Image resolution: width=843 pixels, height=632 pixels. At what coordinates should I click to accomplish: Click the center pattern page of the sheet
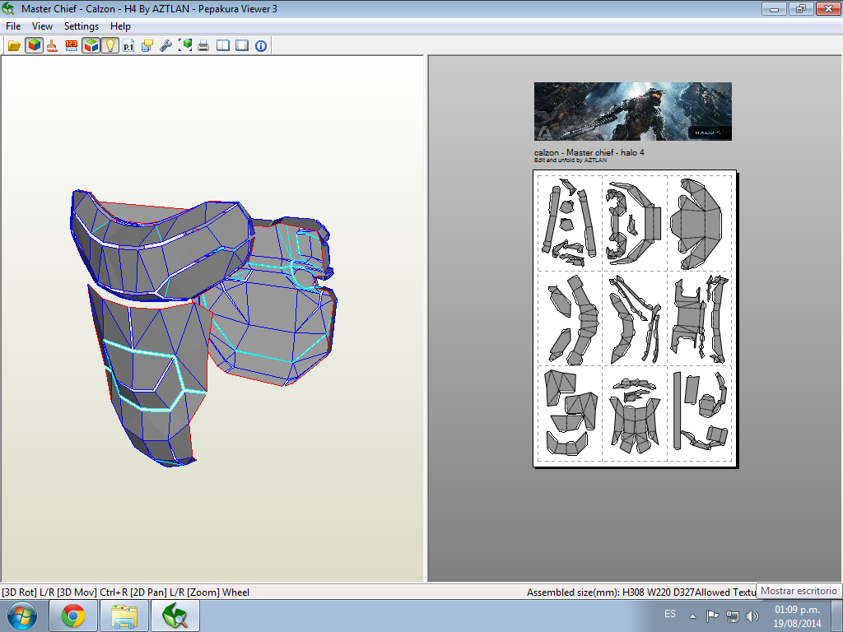pyautogui.click(x=635, y=318)
